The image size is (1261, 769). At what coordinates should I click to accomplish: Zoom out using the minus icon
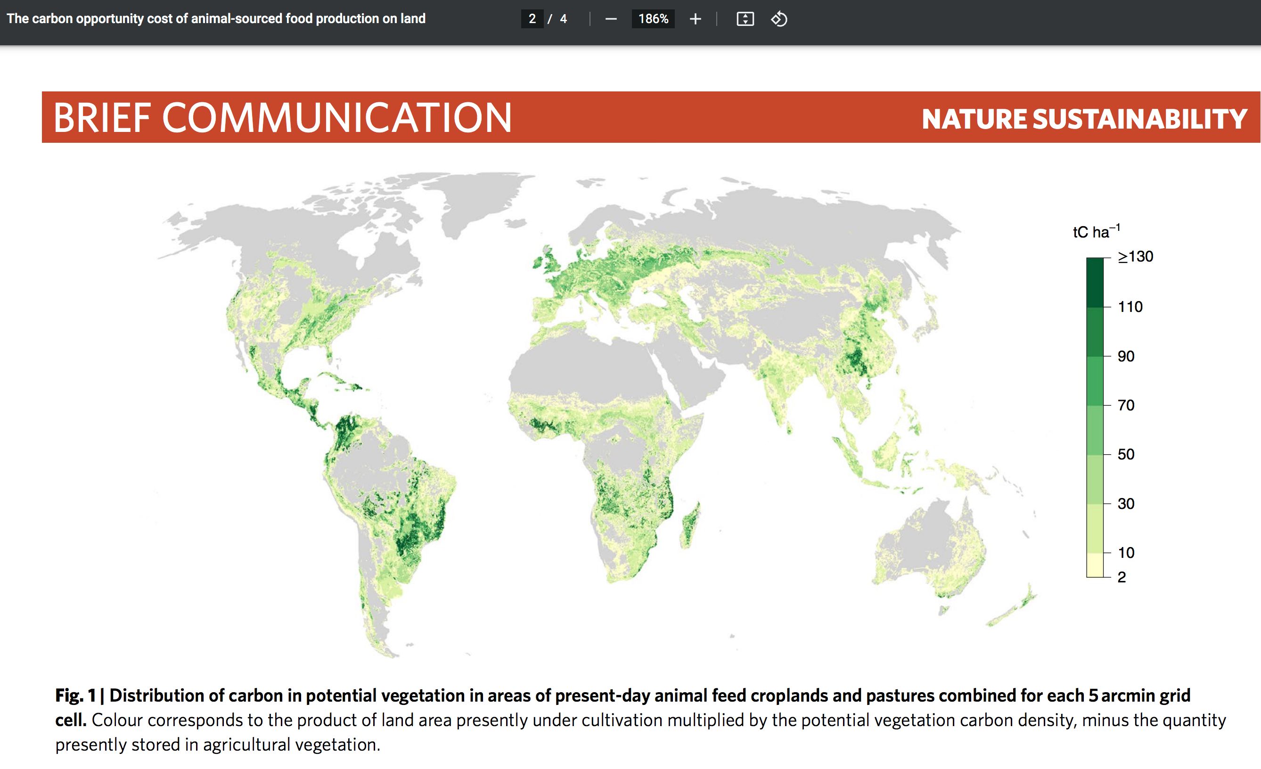(611, 19)
